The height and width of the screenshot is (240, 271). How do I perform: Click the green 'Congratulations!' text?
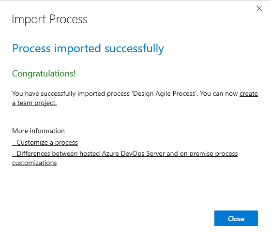tap(44, 74)
